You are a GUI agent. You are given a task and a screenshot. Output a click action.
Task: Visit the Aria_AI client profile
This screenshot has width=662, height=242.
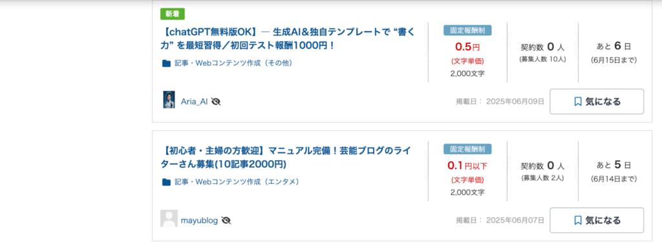194,101
